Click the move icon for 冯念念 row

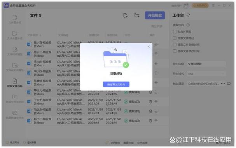pos(156,111)
